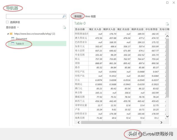Click value 85.52 in 港币 row

99,68
